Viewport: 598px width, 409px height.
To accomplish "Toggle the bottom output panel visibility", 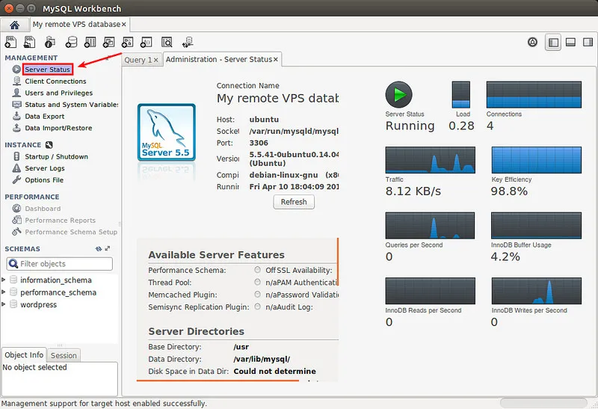I will (570, 43).
